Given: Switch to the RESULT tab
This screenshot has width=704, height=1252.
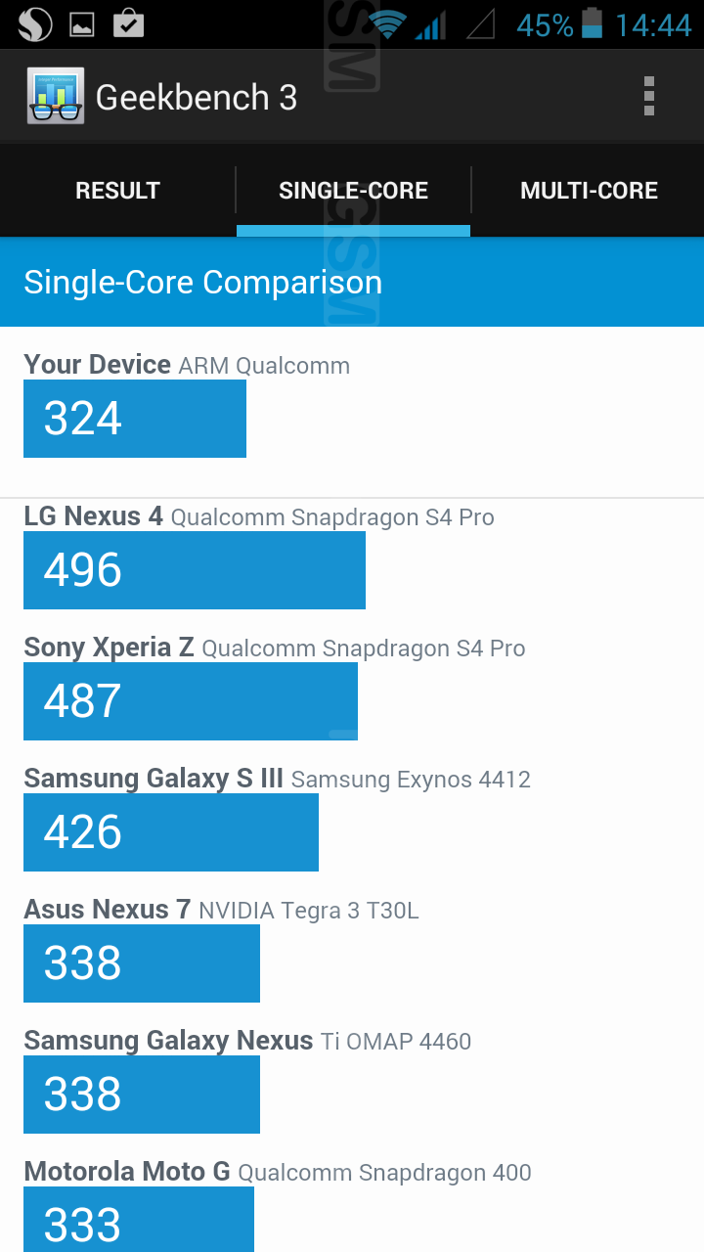Looking at the screenshot, I should (x=117, y=191).
